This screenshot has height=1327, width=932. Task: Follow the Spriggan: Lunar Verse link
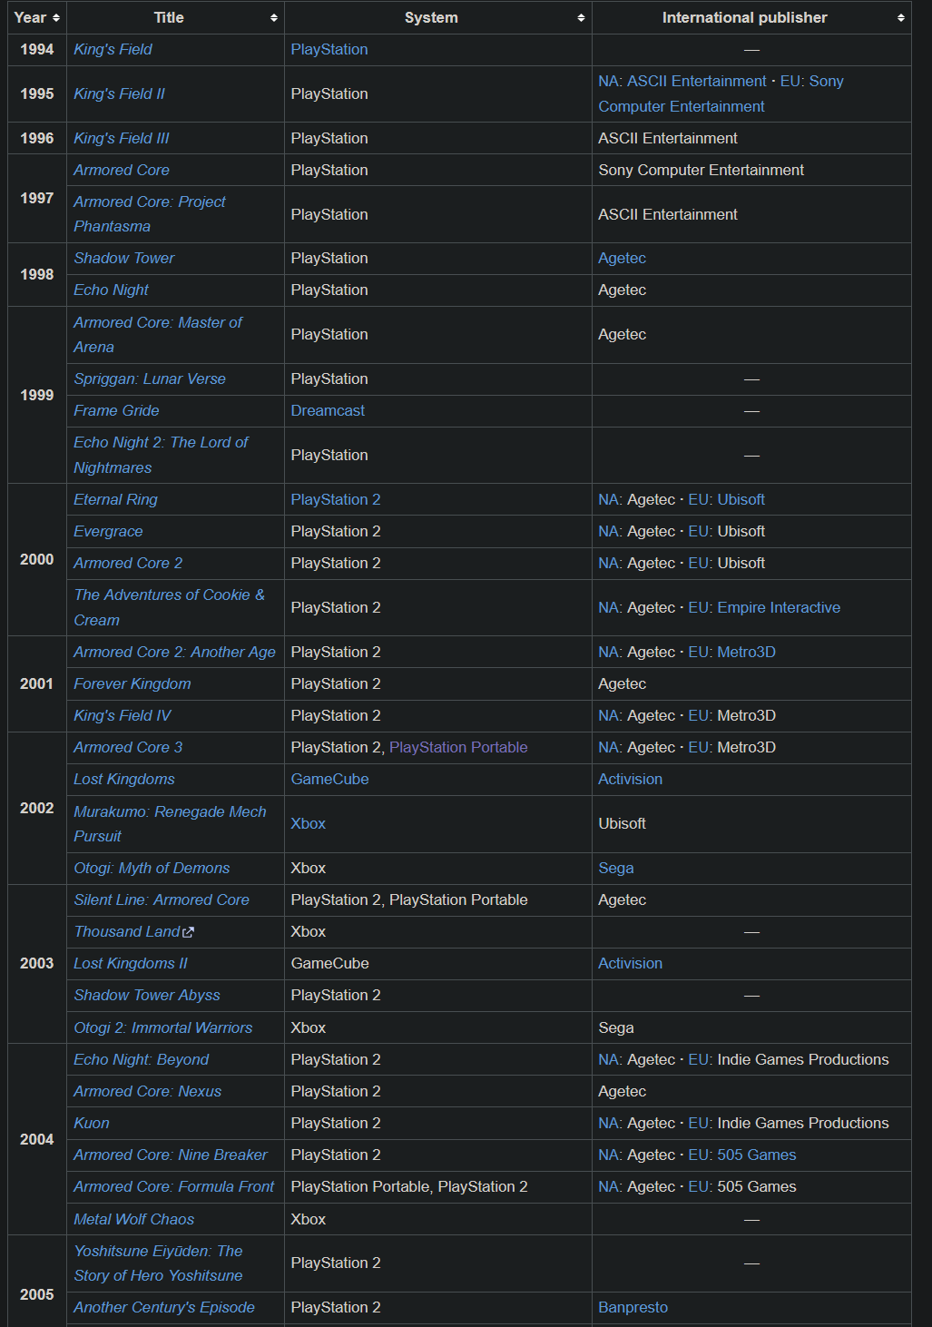tap(150, 378)
